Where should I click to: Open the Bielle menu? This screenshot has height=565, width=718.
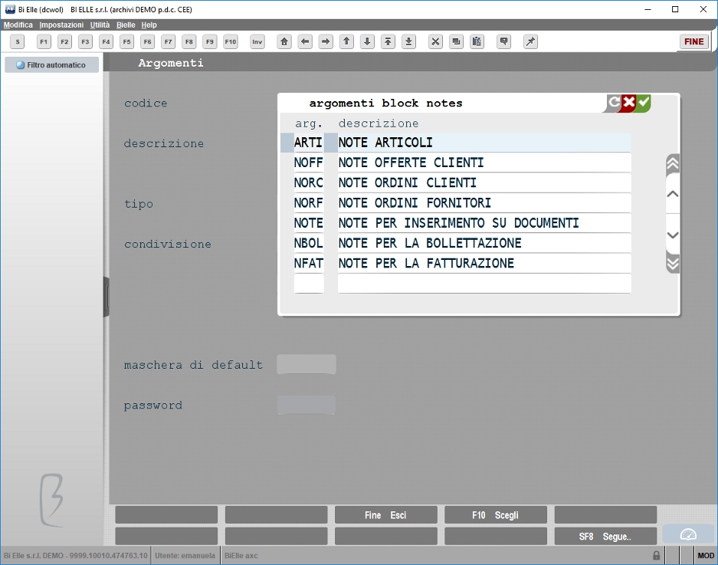[x=126, y=25]
